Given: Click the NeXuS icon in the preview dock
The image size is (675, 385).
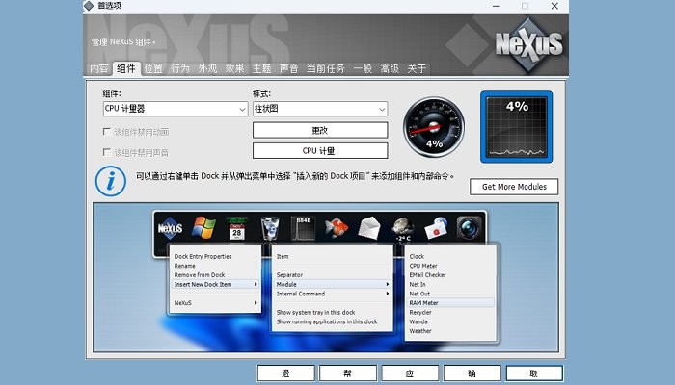Looking at the screenshot, I should [170, 228].
